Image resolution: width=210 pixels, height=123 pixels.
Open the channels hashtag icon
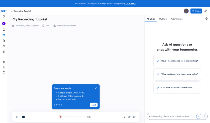tap(4, 62)
